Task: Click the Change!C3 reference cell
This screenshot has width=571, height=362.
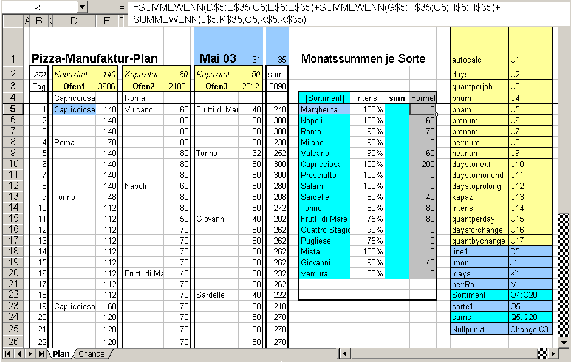Action: [530, 329]
